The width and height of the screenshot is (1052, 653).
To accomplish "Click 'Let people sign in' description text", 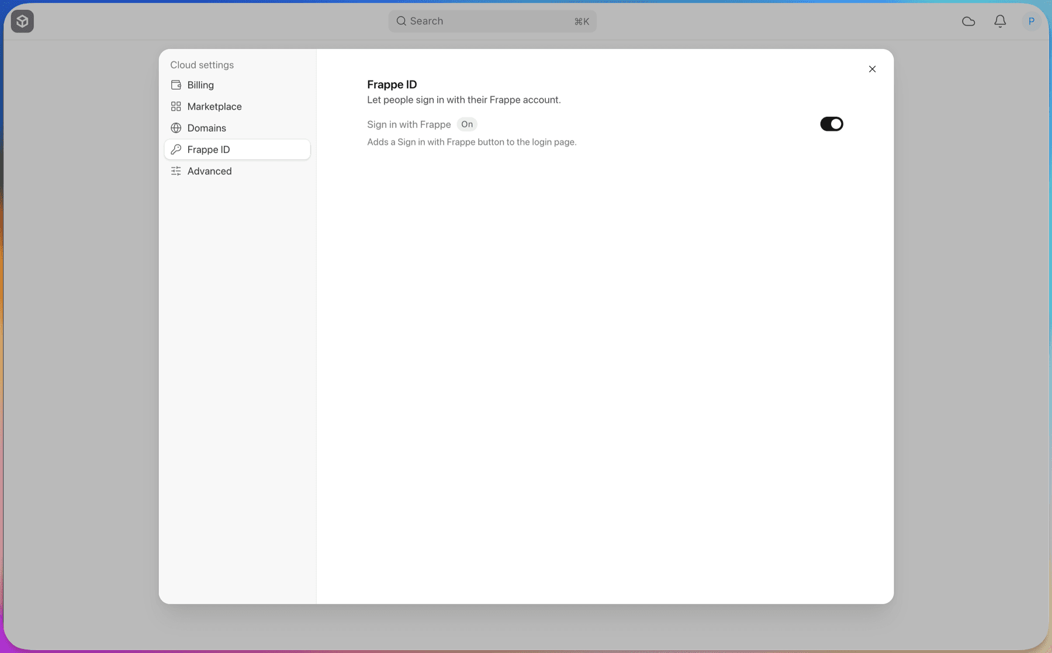I will coord(463,100).
